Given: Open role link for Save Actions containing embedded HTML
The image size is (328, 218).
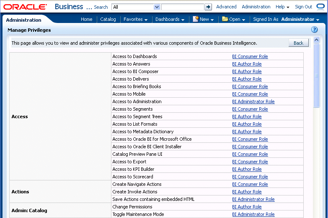Looking at the screenshot, I should [253, 199].
